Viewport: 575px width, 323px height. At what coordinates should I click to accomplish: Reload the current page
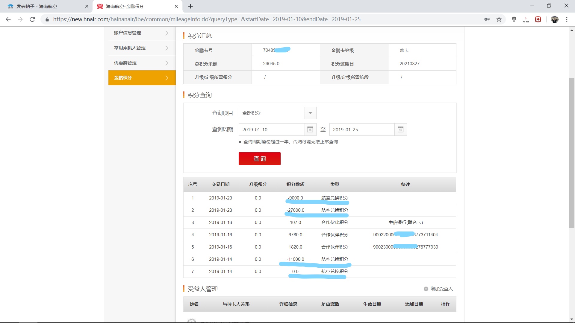(x=32, y=19)
